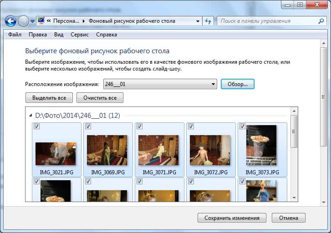Screen dimensions: 331x233
Task: Collapse the D:\Фото\2014\246__01 group
Action: point(31,115)
